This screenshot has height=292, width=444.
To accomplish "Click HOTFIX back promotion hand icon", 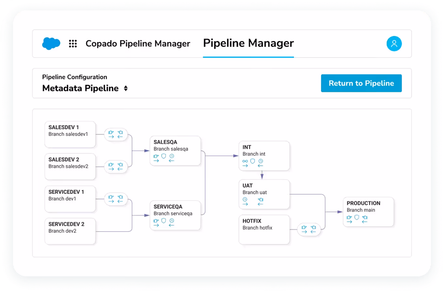I will click(313, 227).
